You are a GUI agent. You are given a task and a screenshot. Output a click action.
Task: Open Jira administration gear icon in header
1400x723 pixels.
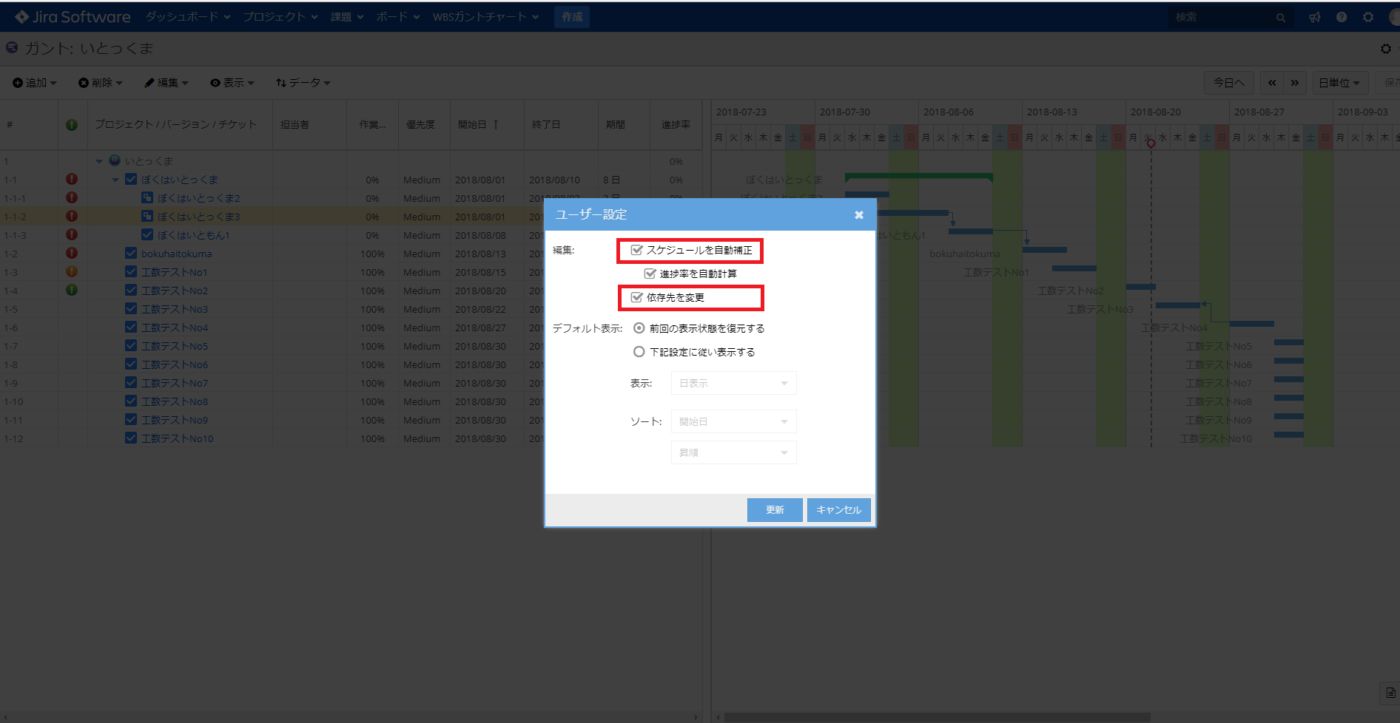pos(1368,17)
